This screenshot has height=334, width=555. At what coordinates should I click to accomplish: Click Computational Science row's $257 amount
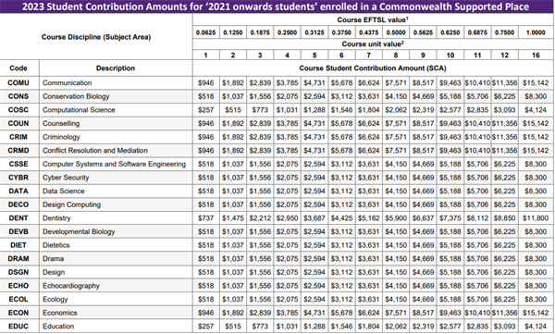pyautogui.click(x=206, y=110)
